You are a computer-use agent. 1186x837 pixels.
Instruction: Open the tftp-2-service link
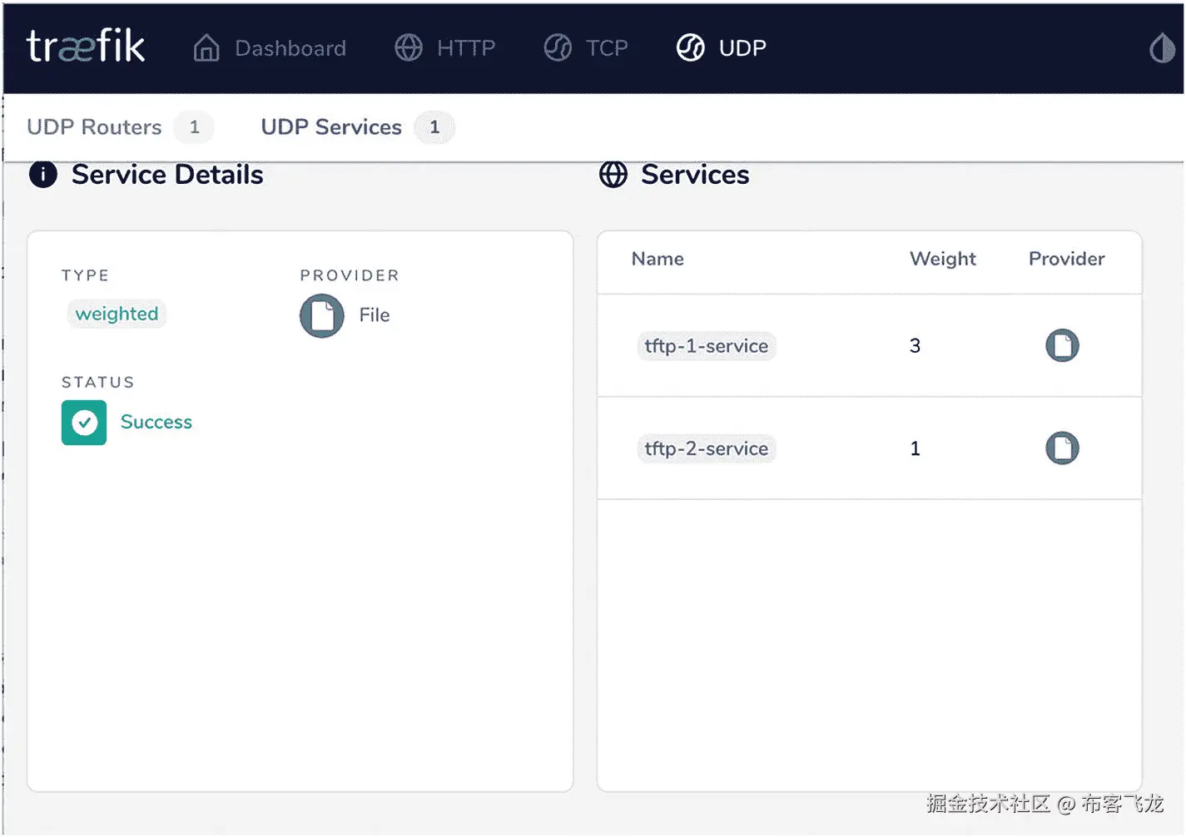tap(706, 449)
